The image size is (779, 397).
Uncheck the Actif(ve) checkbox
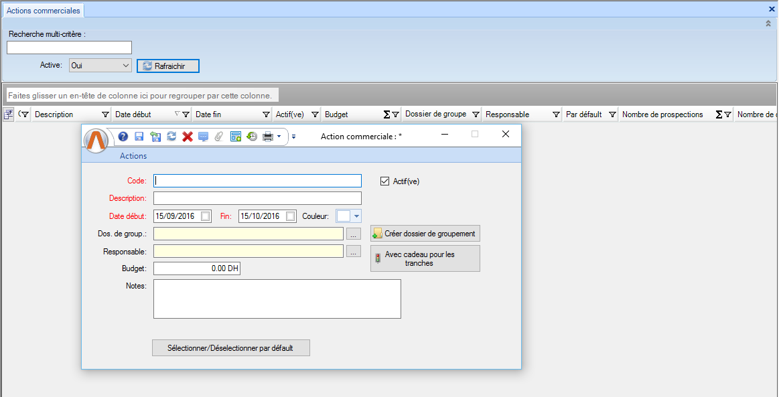point(384,181)
